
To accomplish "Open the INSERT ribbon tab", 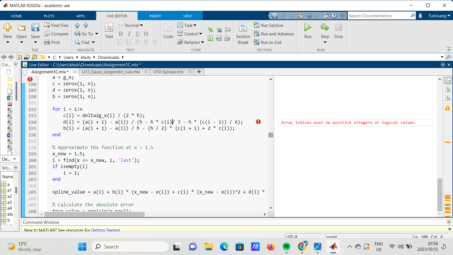I will point(155,16).
